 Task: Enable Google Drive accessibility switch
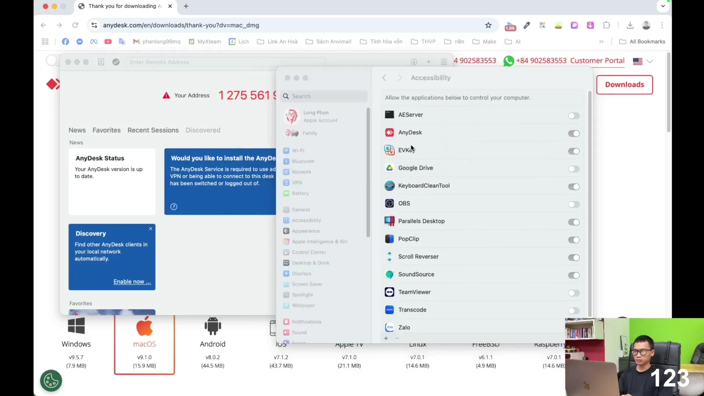pos(574,169)
